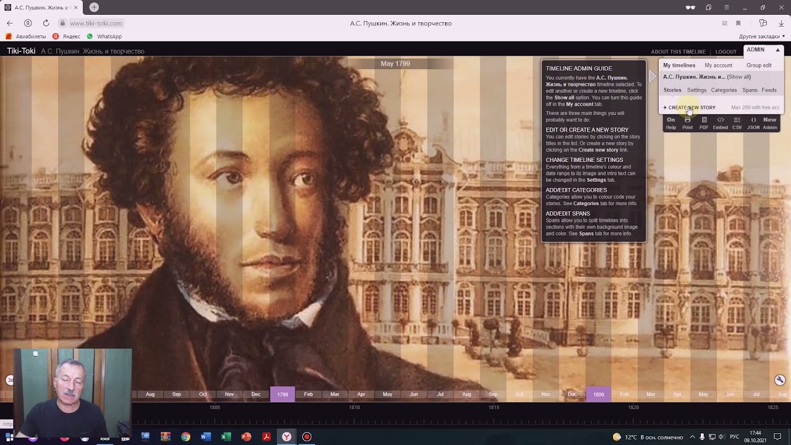Open WinRAR from the taskbar
This screenshot has width=791, height=445.
tap(165, 437)
